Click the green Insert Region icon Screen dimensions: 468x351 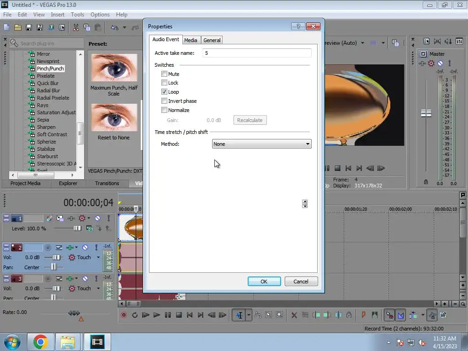click(375, 315)
